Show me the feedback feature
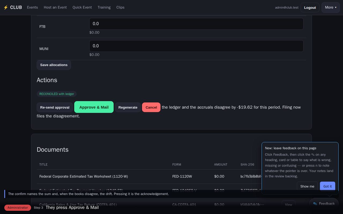The height and width of the screenshot is (214, 343). tap(307, 186)
